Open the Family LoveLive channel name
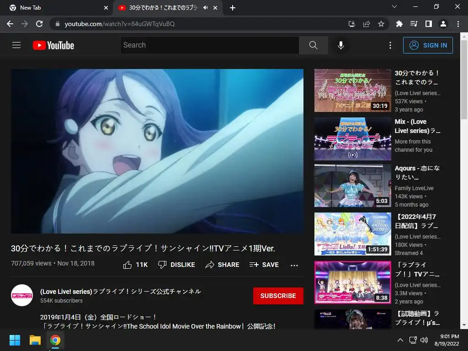468x351 pixels. click(414, 188)
